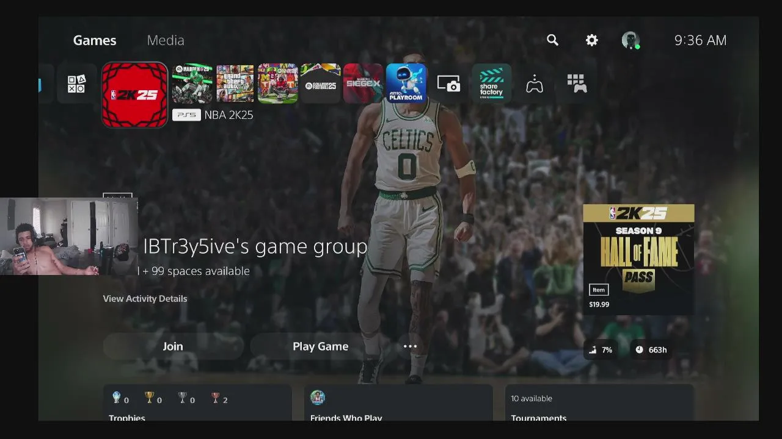The image size is (782, 439).
Task: Click the platinum trophy count icon
Action: (117, 398)
